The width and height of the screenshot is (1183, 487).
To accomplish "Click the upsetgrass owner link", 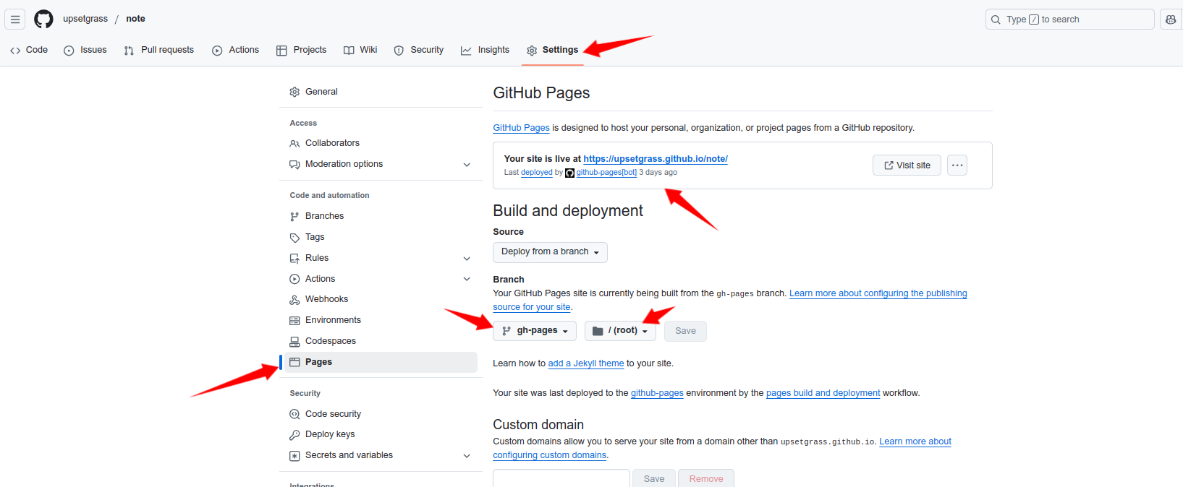I will (85, 19).
